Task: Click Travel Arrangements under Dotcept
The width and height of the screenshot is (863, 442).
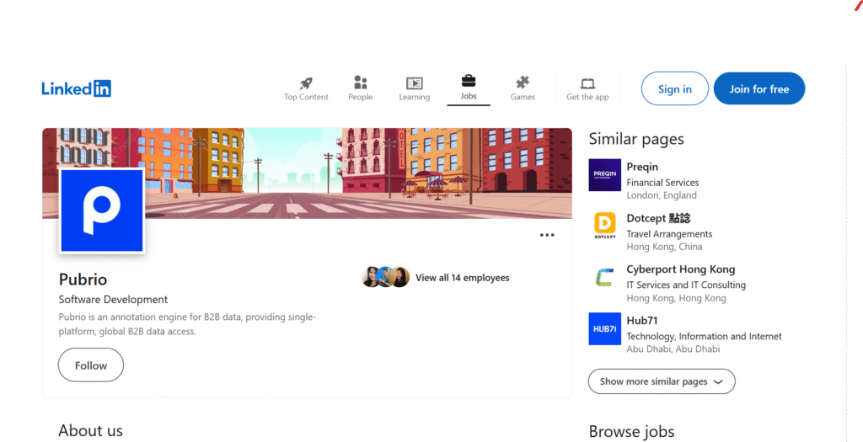Action: (x=669, y=234)
